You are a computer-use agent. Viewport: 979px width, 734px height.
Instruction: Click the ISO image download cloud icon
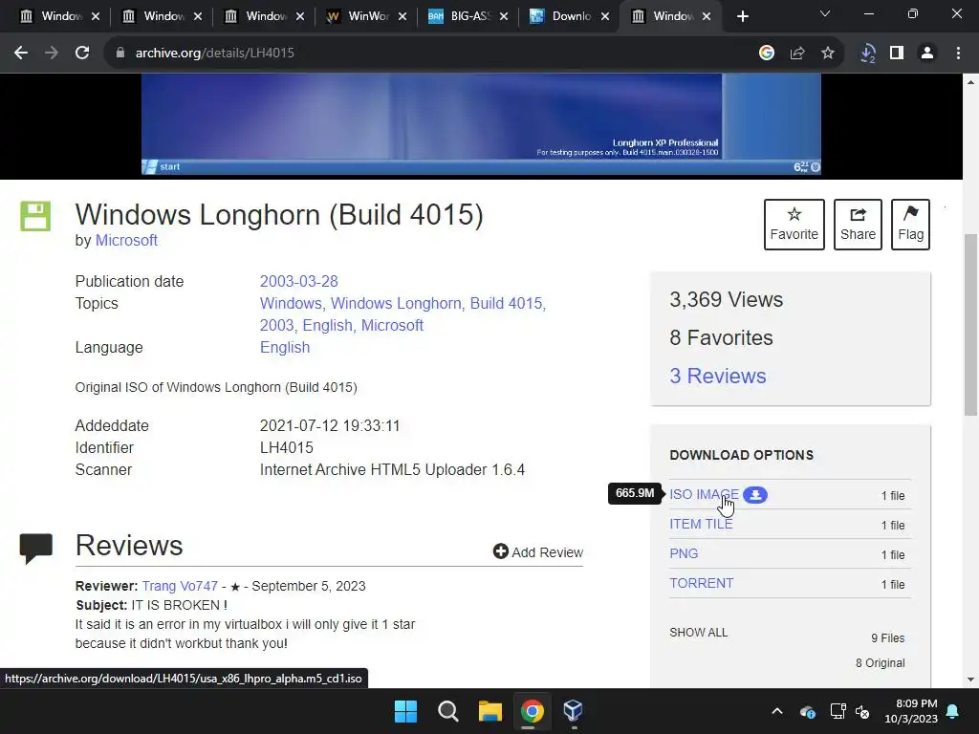pyautogui.click(x=755, y=495)
